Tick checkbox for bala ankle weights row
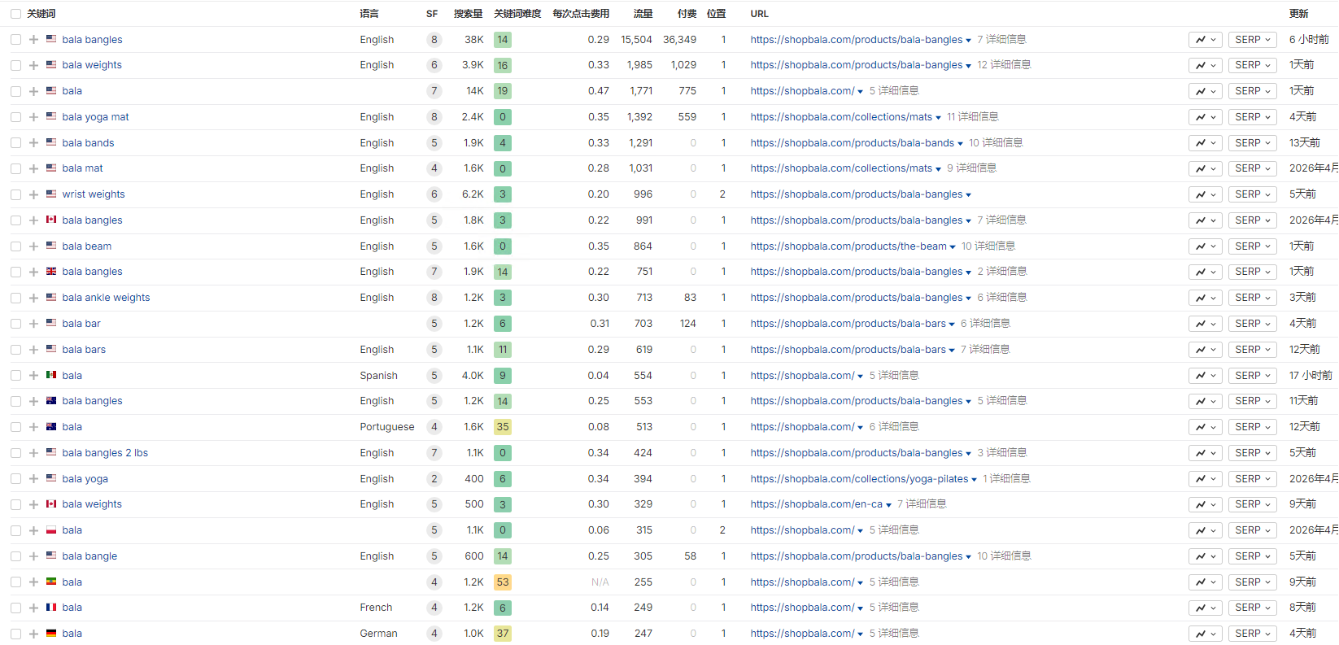 point(15,298)
